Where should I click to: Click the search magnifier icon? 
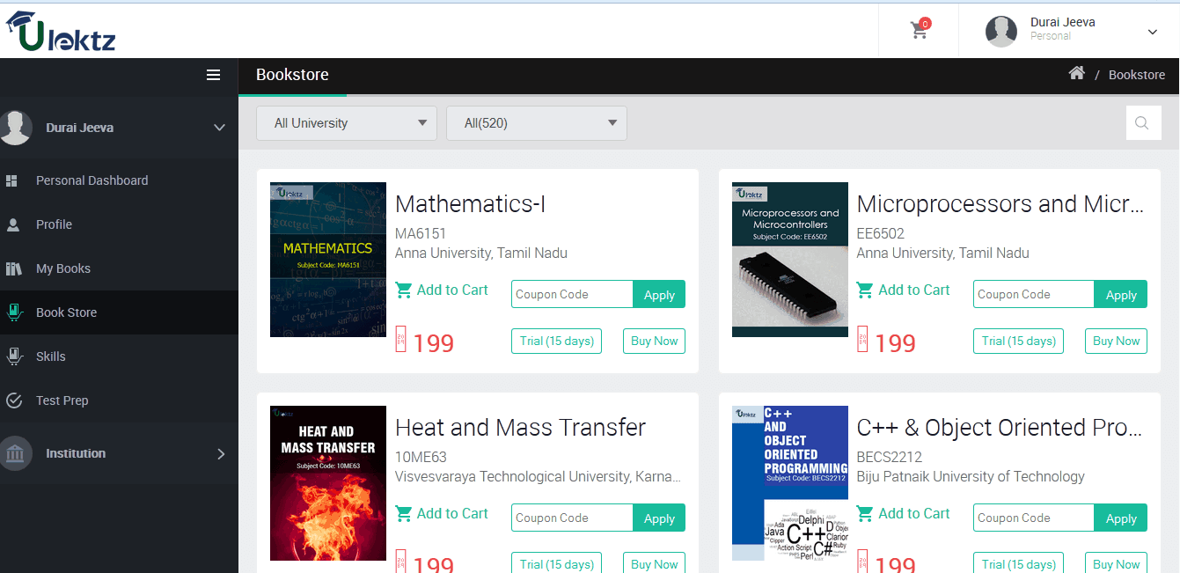tap(1142, 123)
